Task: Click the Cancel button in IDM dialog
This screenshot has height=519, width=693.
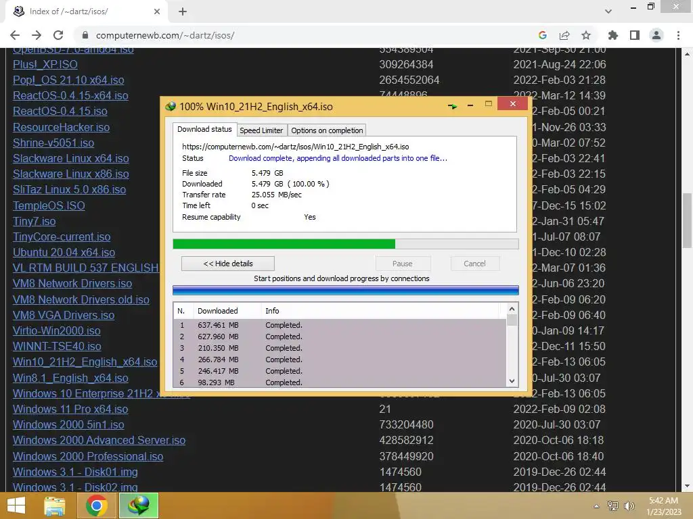Action: point(474,264)
